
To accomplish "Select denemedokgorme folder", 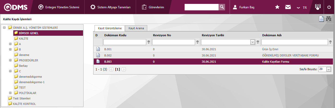I will (30, 76).
